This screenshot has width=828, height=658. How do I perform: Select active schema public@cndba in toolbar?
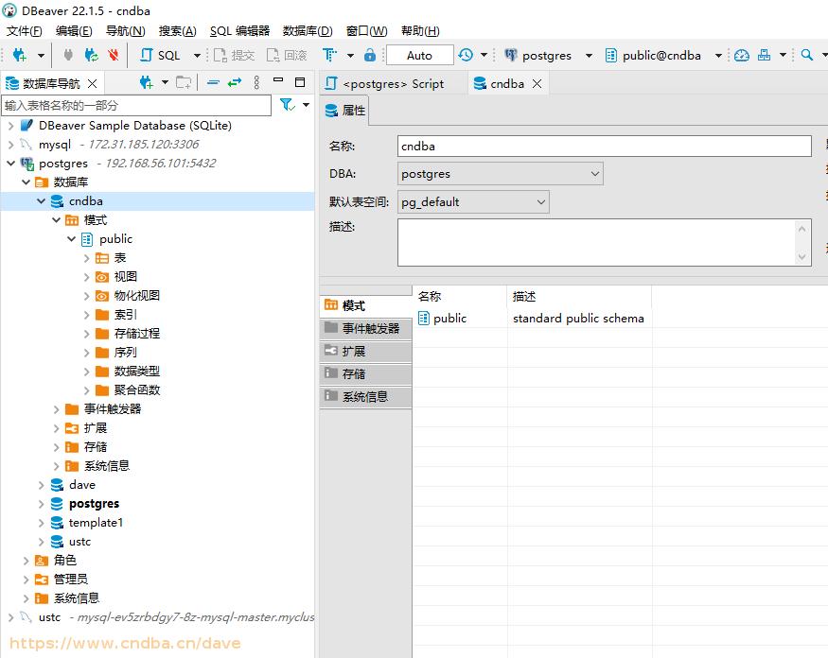653,55
